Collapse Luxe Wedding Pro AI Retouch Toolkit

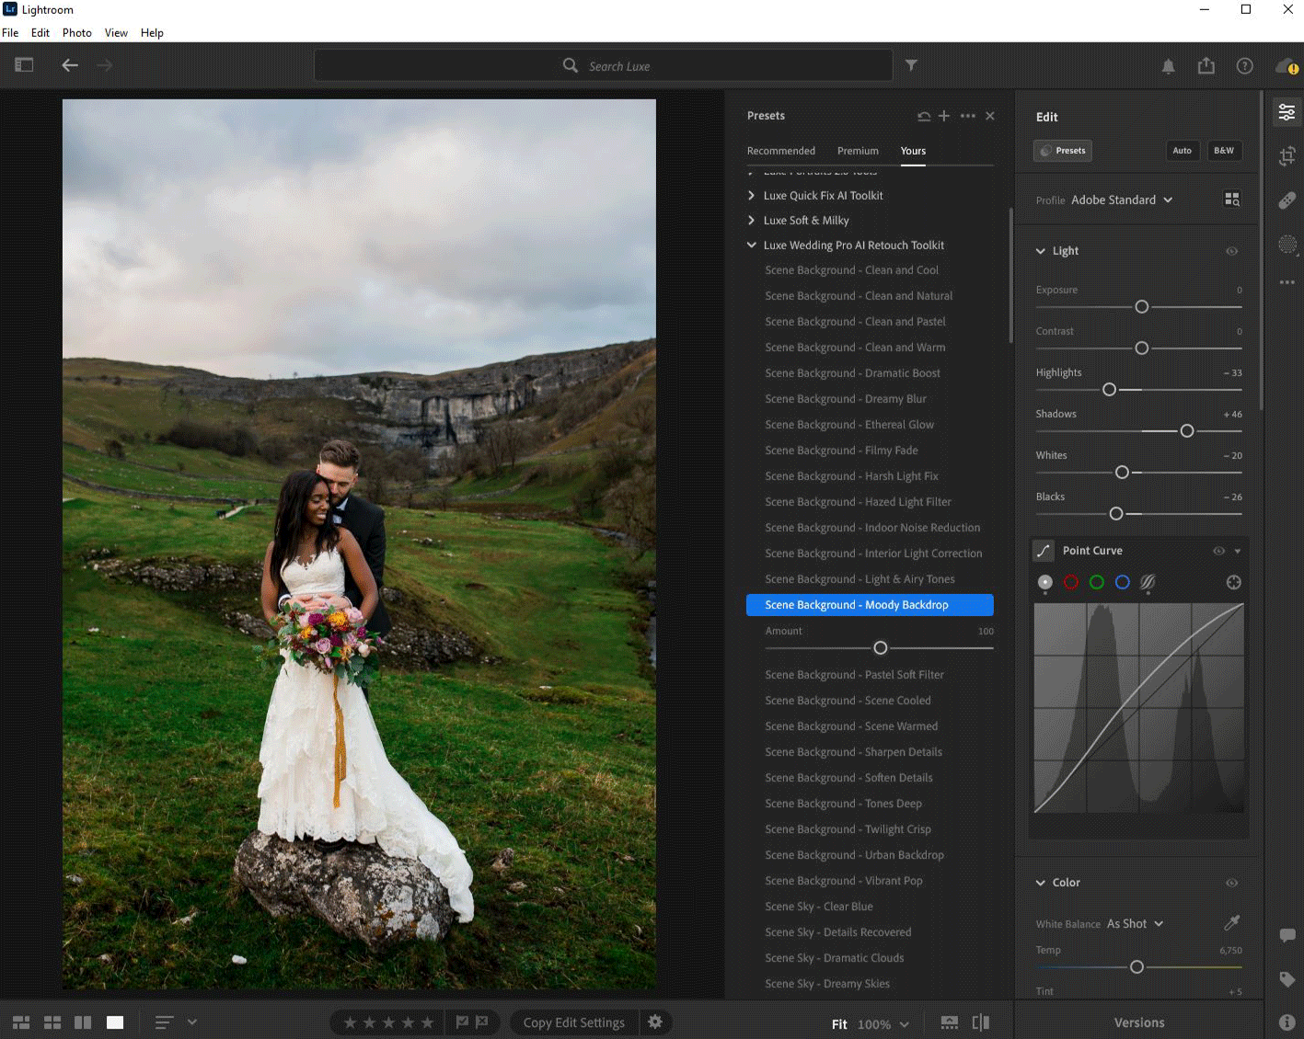[752, 245]
